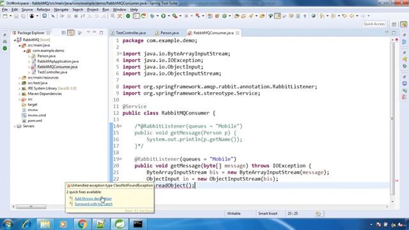Open Chrome from the Windows taskbar
This screenshot has height=230, width=409.
pos(82,224)
